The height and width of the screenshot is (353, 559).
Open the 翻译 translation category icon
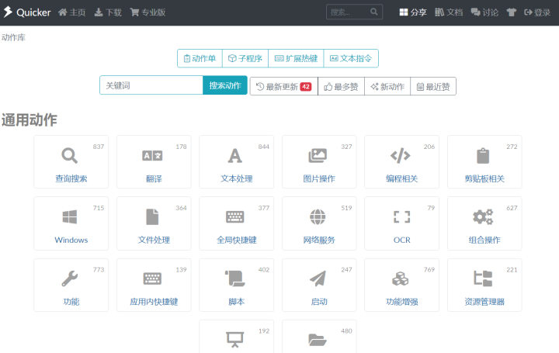pyautogui.click(x=152, y=156)
